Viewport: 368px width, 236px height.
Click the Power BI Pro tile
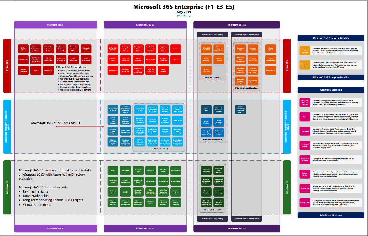coord(271,70)
